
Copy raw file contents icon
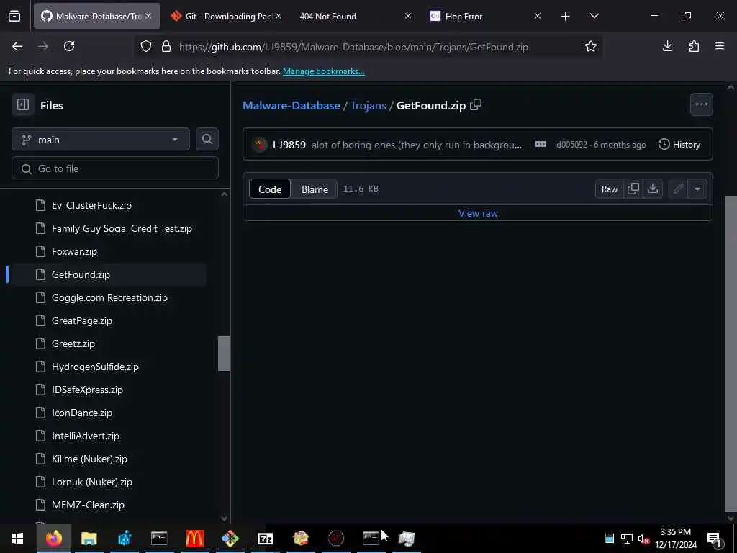click(x=633, y=189)
